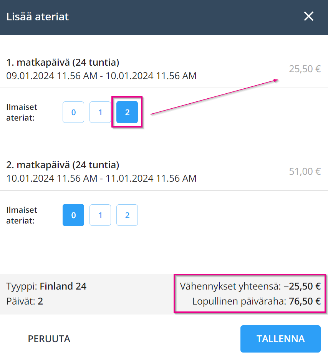Click the Lisää ateriat dialog title
328x356 pixels.
[38, 17]
